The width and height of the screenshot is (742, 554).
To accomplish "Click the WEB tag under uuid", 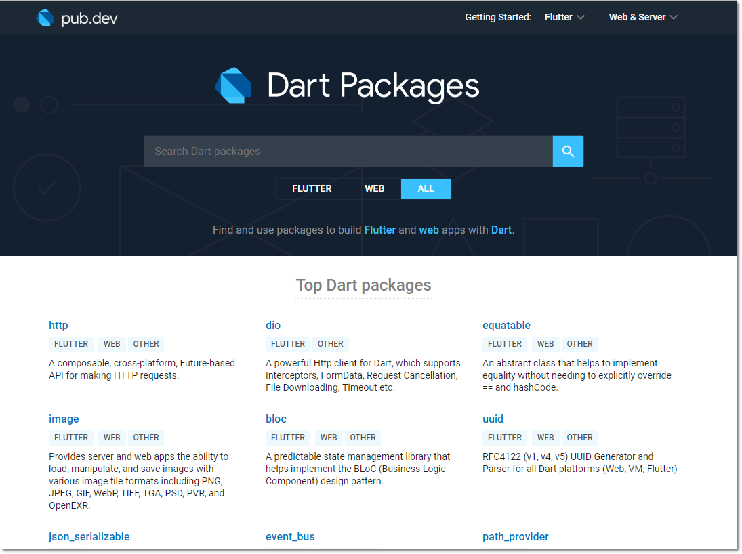I will pos(545,438).
